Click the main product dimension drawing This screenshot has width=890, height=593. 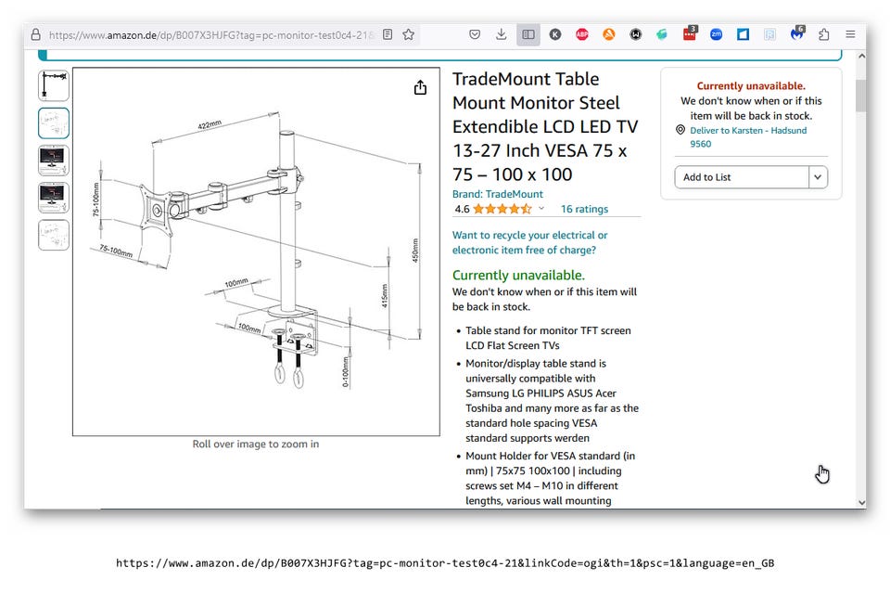[256, 251]
